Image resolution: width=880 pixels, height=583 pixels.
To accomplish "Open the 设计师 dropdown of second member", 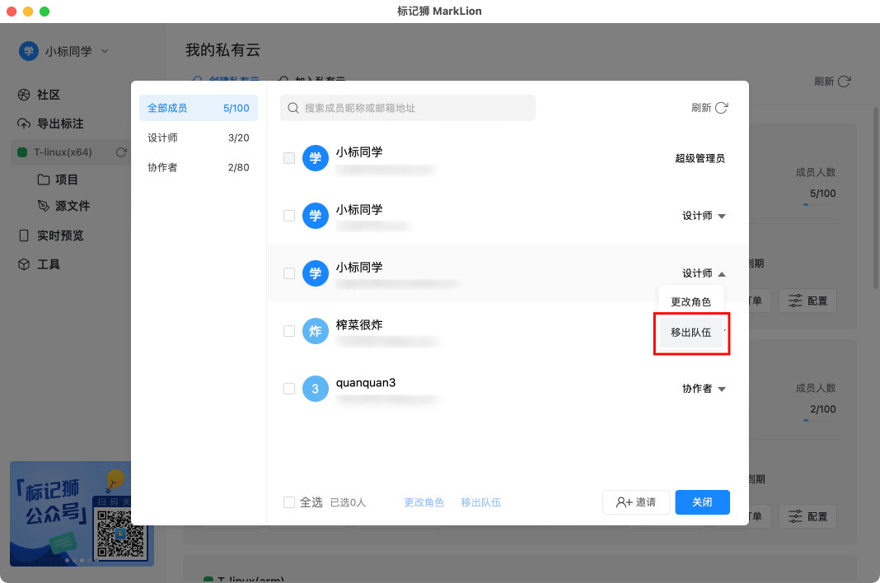I will point(704,216).
